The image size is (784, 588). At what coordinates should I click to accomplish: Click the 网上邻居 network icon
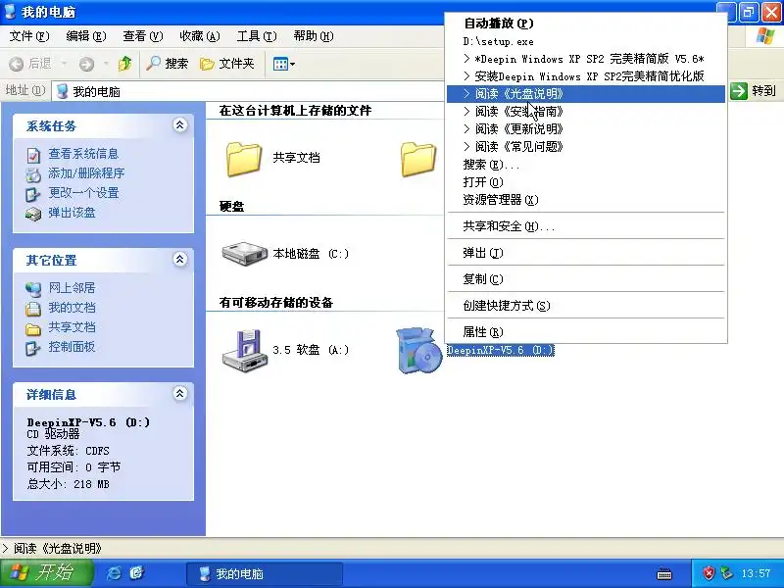[x=33, y=289]
